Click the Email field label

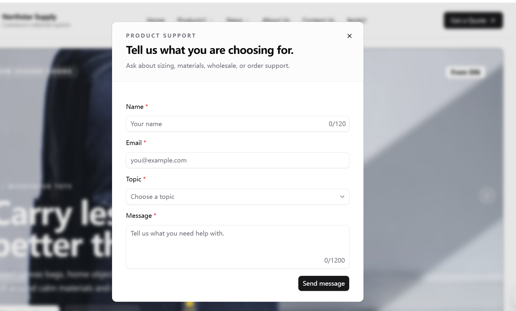tap(134, 143)
